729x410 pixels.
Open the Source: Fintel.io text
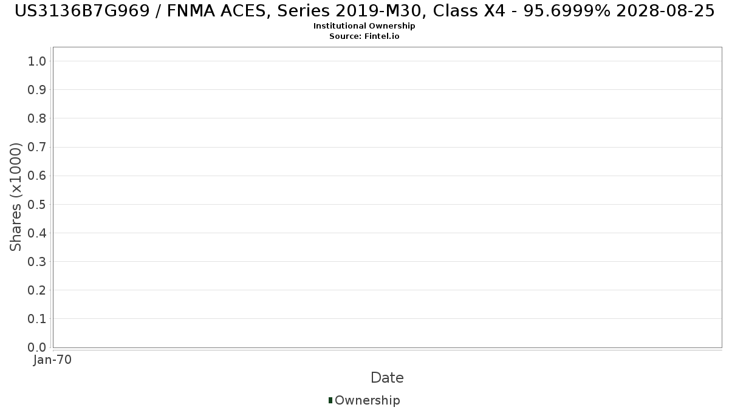(x=364, y=36)
